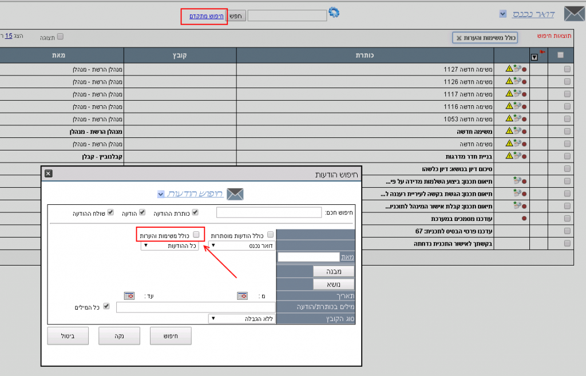Open the 'from date' (מ) calendar picker
This screenshot has height=376, width=586.
[243, 296]
